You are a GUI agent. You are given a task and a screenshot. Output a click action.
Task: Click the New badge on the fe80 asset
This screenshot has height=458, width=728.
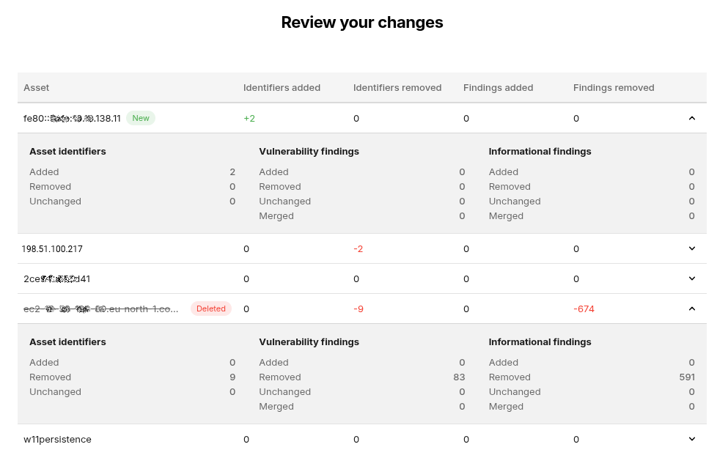140,118
